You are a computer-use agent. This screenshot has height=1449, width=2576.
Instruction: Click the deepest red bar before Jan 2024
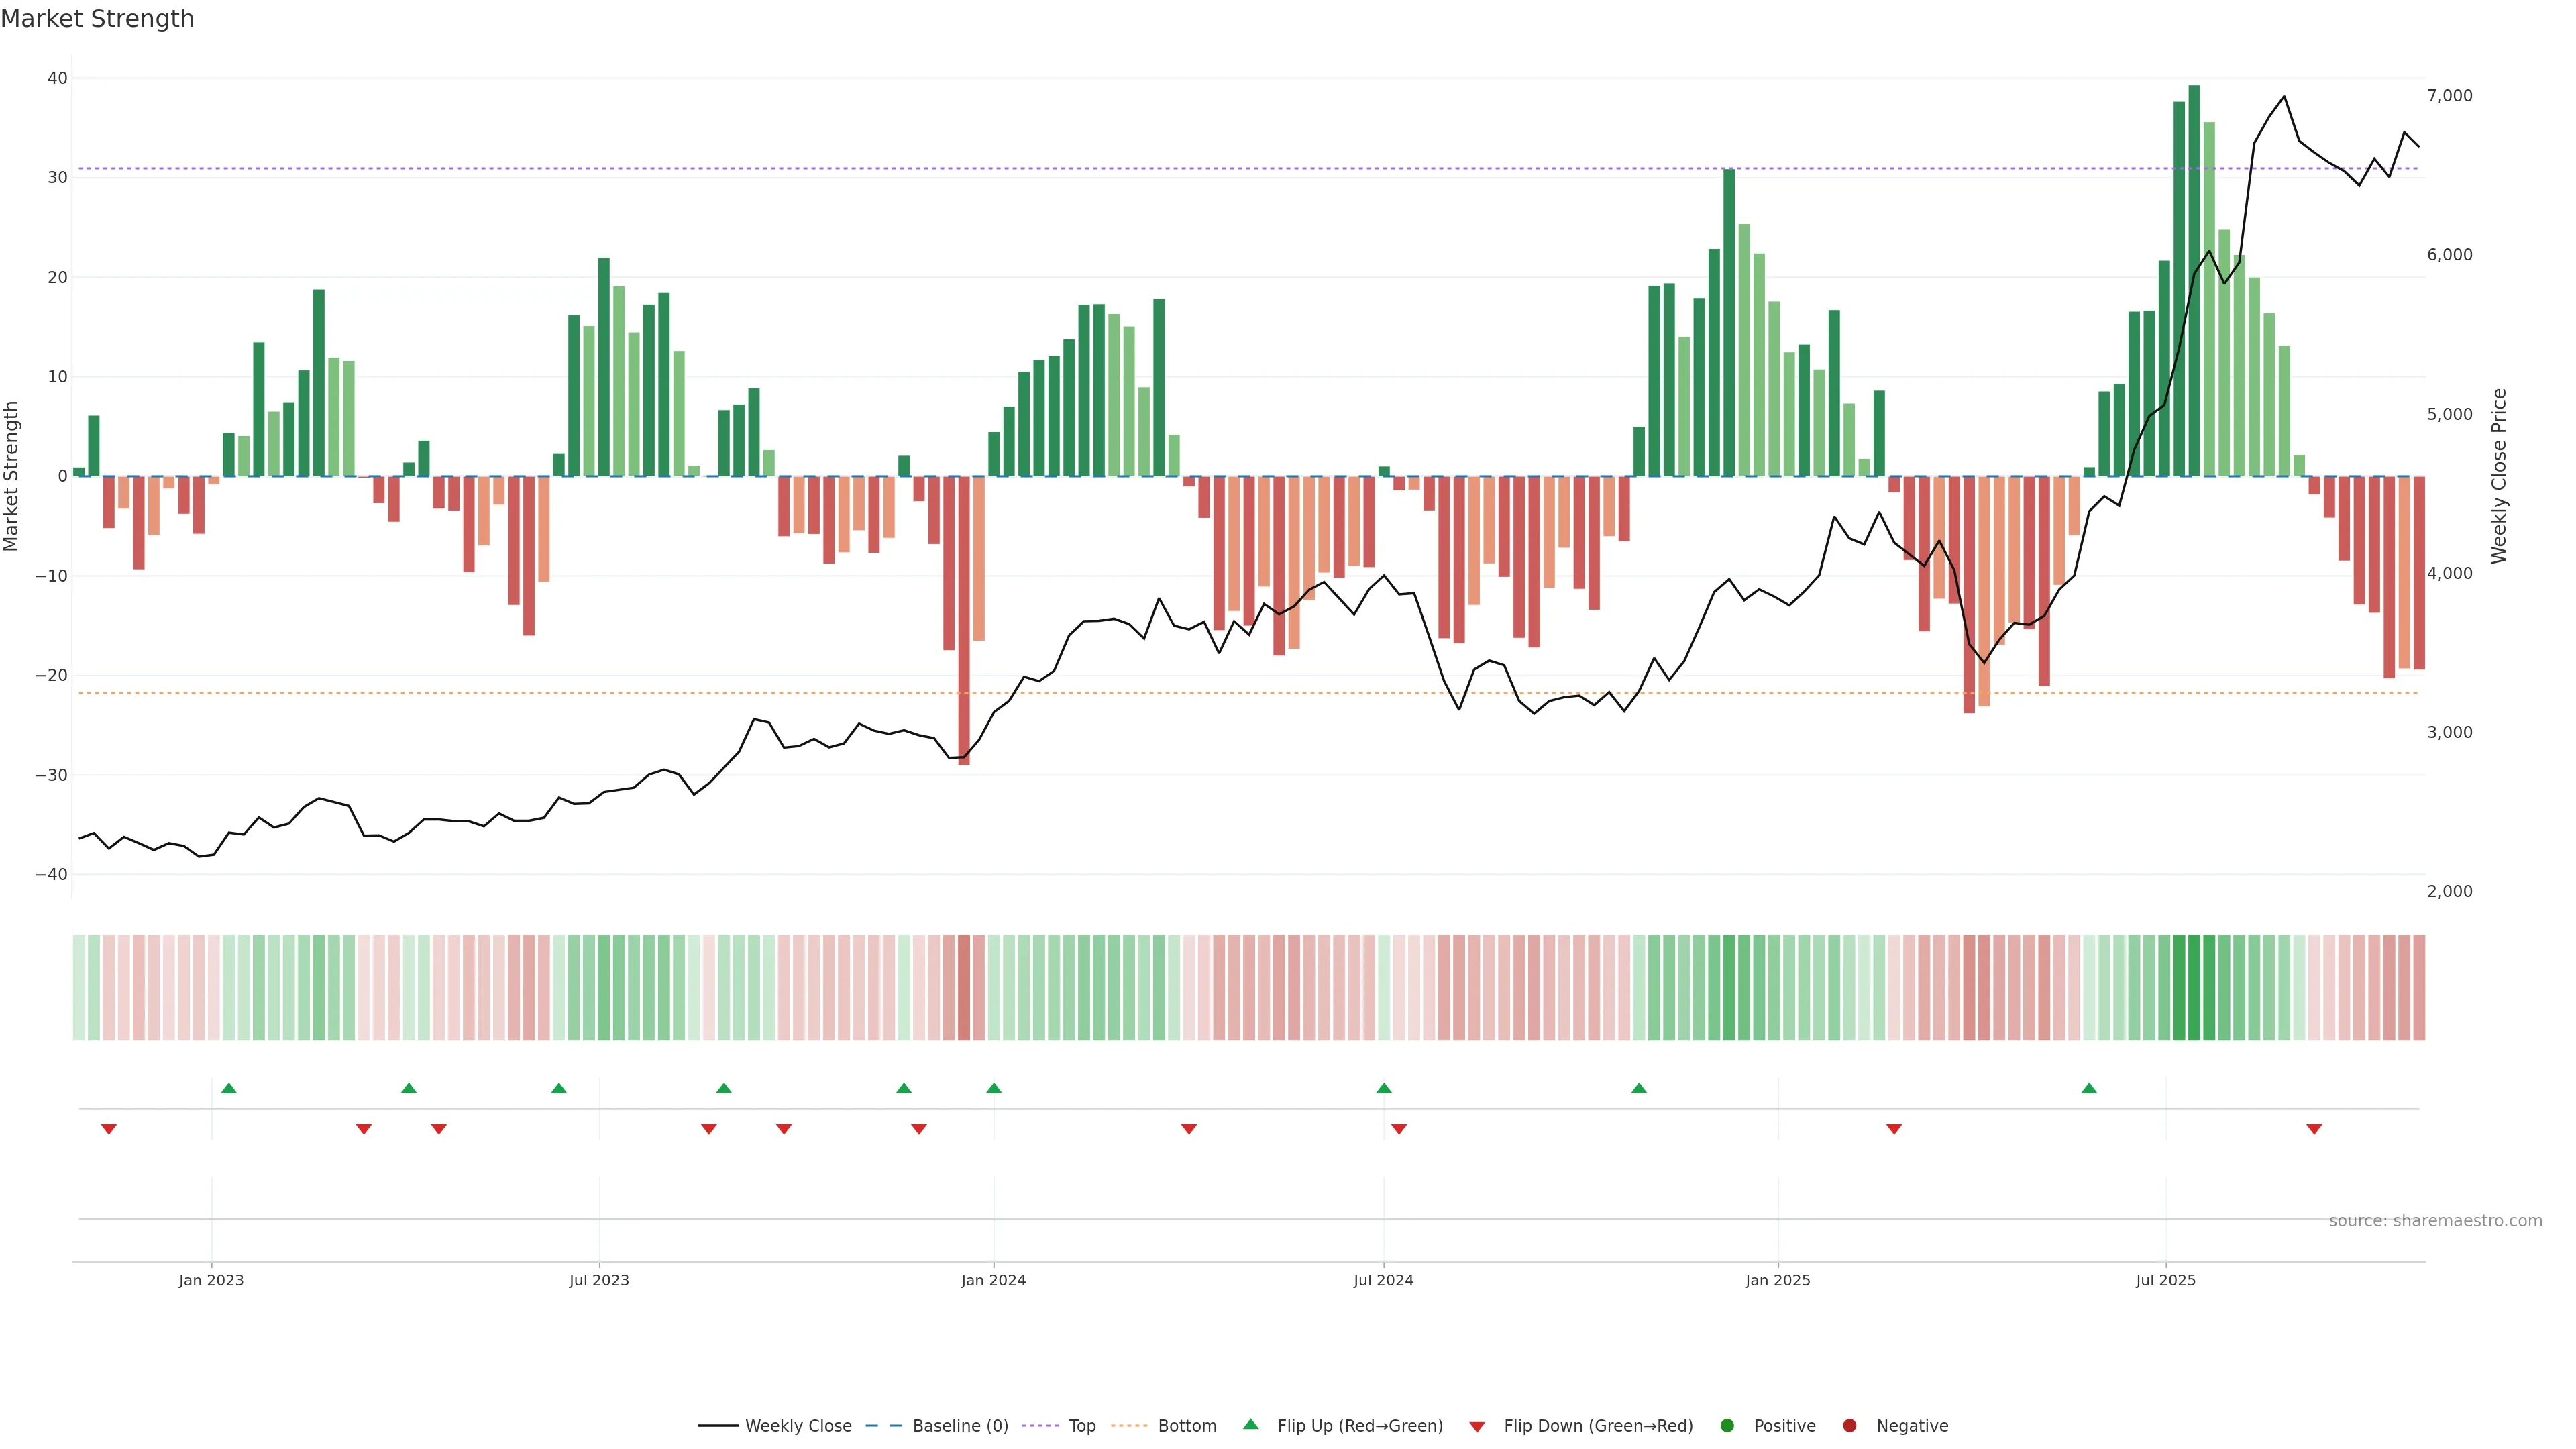(964, 620)
